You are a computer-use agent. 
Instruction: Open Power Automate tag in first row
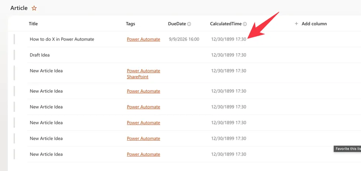click(x=144, y=39)
